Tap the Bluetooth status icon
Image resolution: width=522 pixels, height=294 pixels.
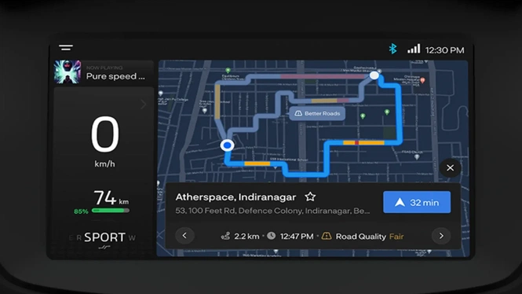[392, 49]
